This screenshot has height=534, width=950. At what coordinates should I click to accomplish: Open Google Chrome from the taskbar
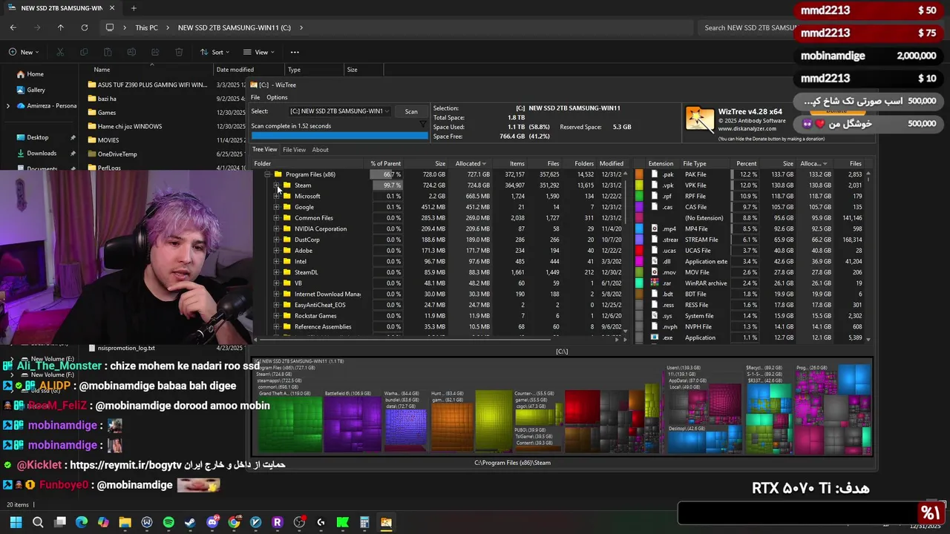point(234,522)
